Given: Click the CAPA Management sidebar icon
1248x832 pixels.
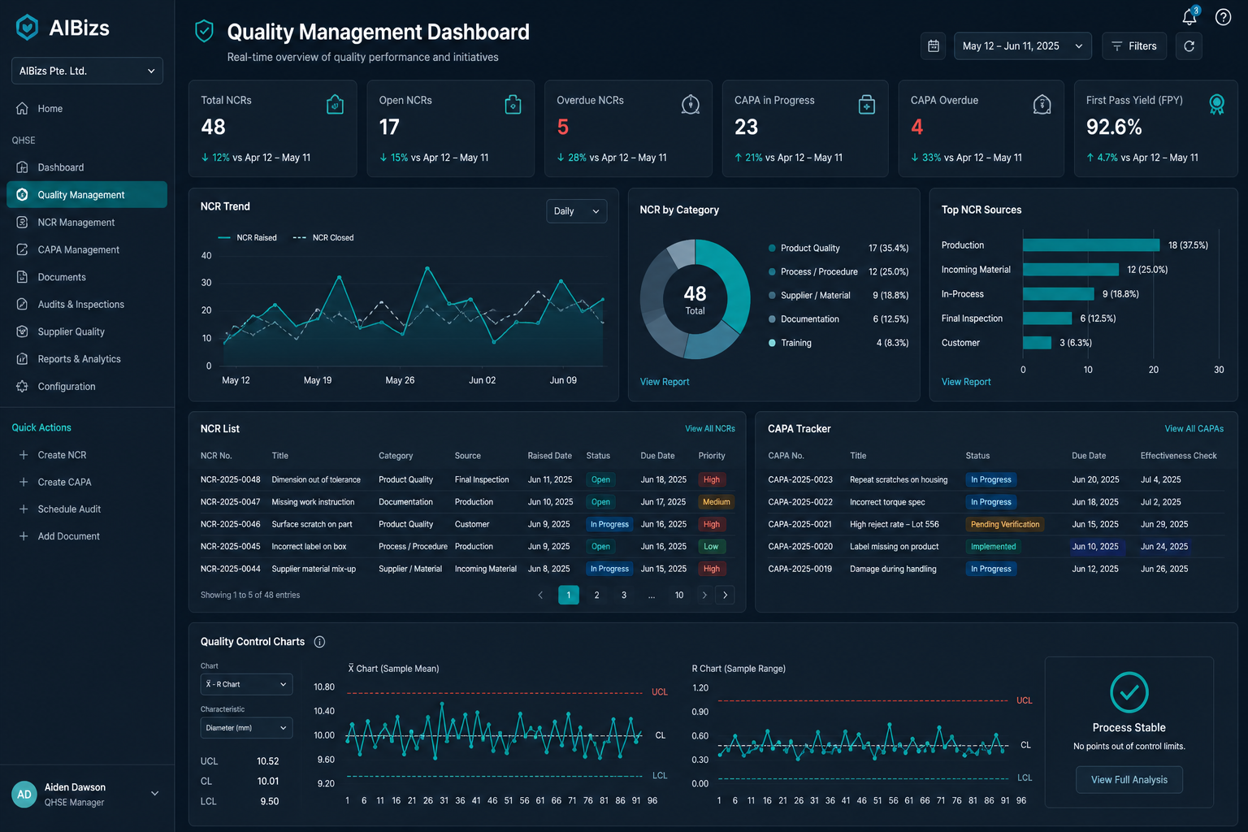Looking at the screenshot, I should (22, 249).
